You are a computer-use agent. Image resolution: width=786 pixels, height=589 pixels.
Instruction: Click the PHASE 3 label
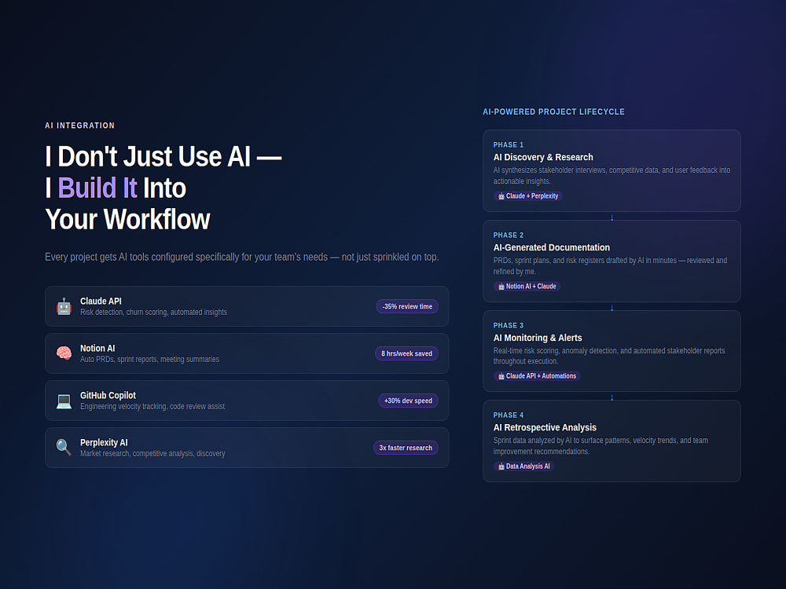[x=509, y=326]
